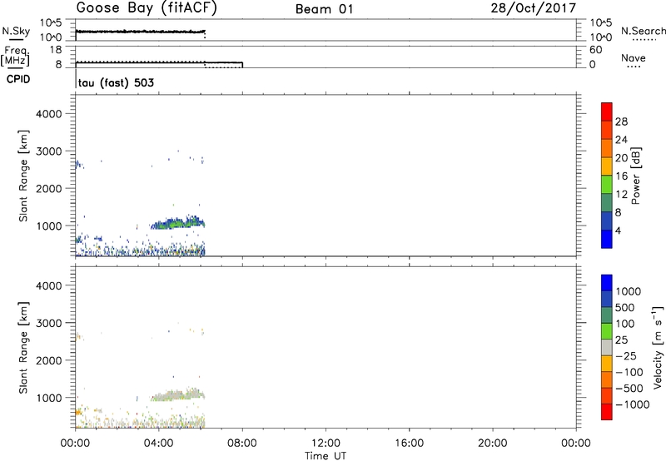Click the red top segment of the power colorbar
666x461 pixels.
point(607,112)
